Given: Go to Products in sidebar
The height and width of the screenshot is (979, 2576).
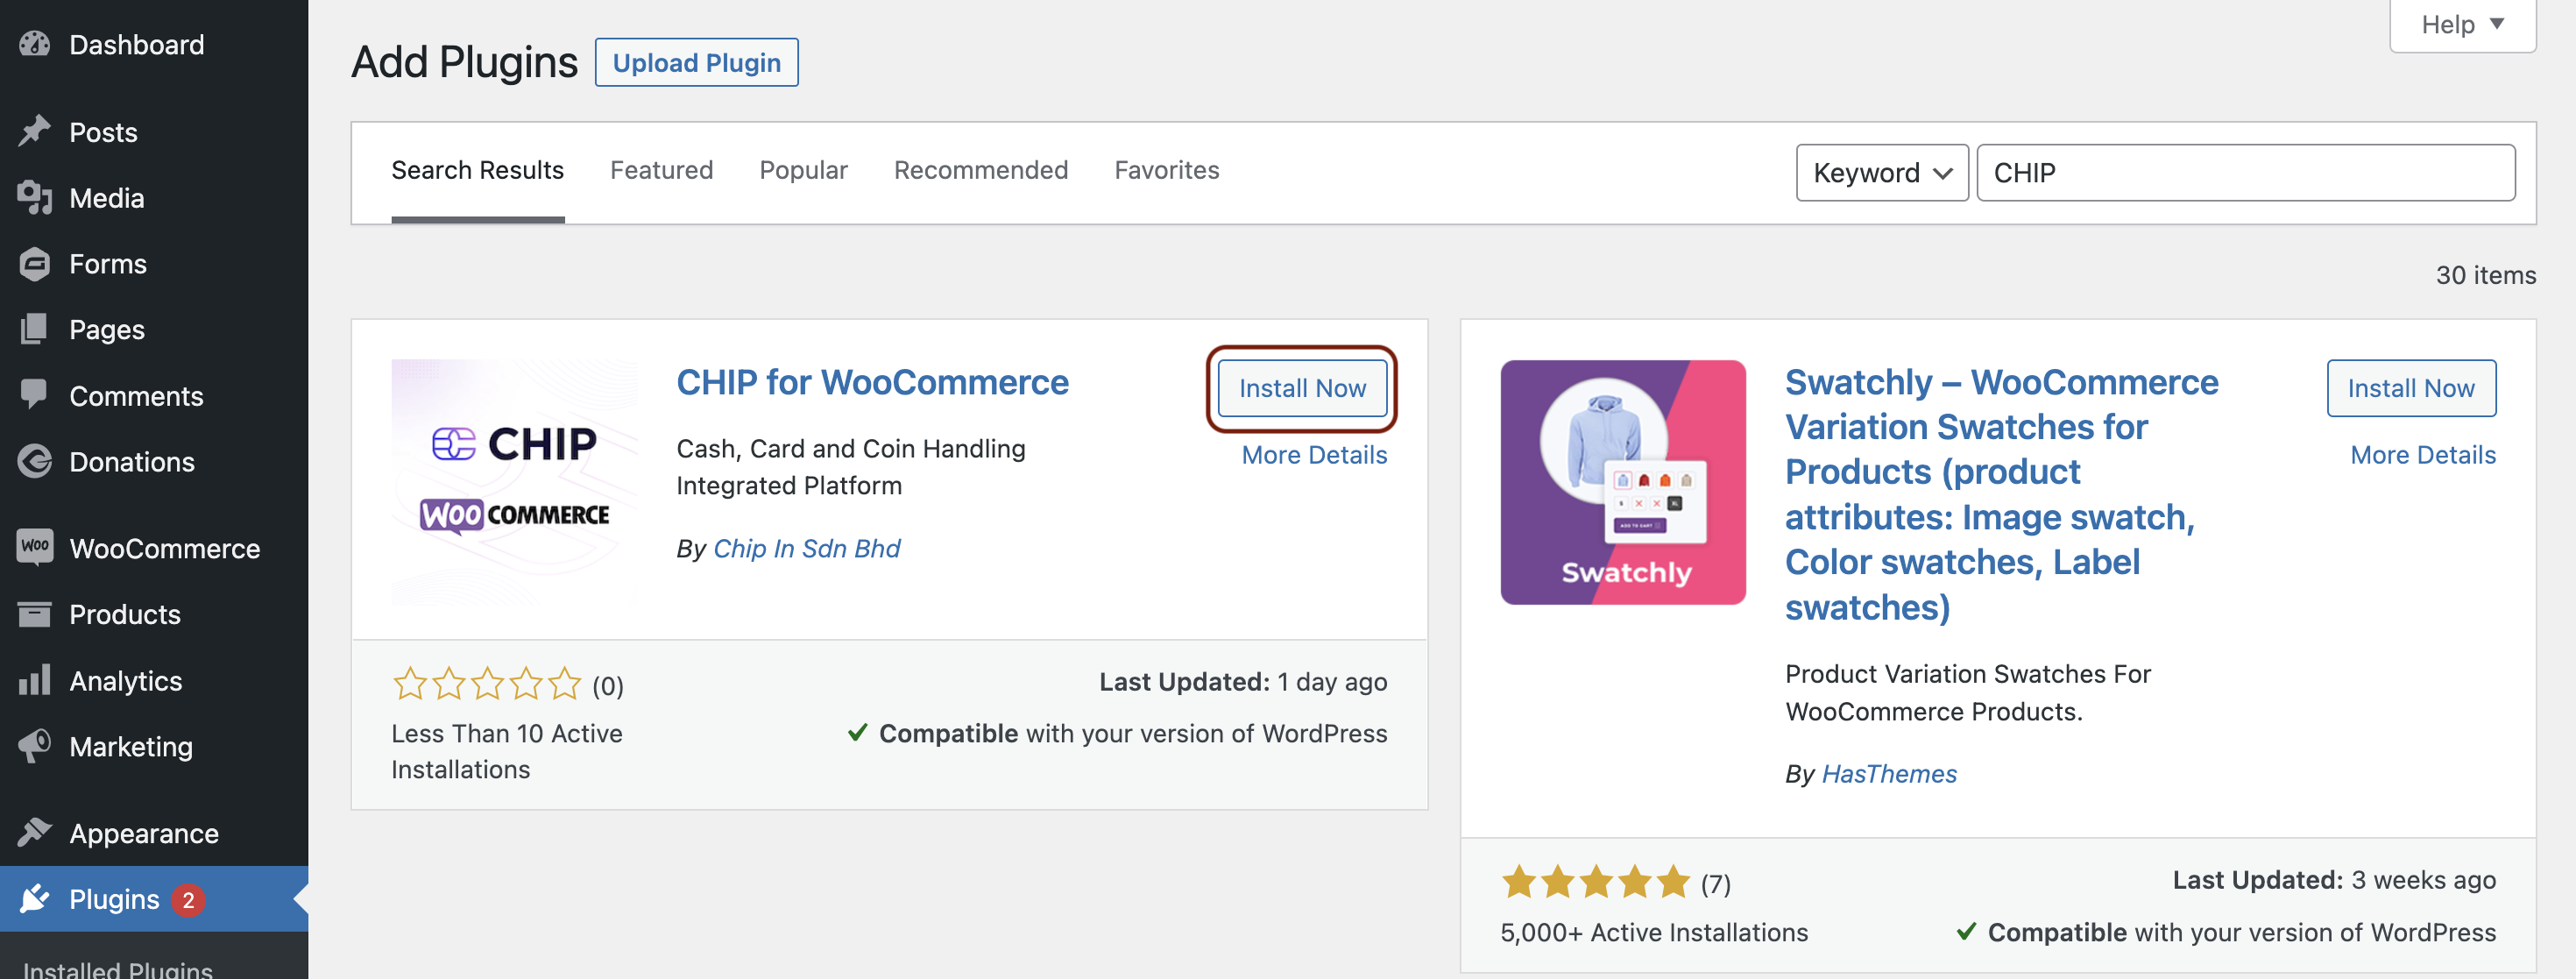Looking at the screenshot, I should click(x=125, y=614).
